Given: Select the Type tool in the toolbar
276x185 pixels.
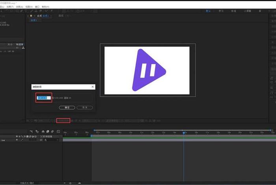Looking at the screenshot, I should click(x=26, y=11).
